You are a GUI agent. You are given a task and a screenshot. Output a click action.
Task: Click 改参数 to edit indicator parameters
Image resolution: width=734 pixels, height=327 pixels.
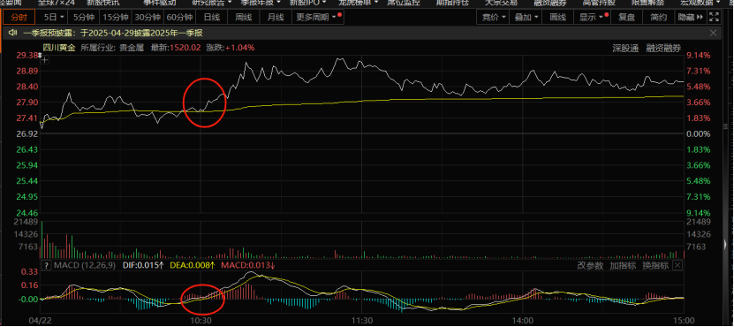click(591, 266)
